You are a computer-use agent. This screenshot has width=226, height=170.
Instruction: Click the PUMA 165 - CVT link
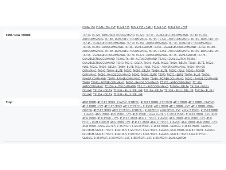pos(177,27)
